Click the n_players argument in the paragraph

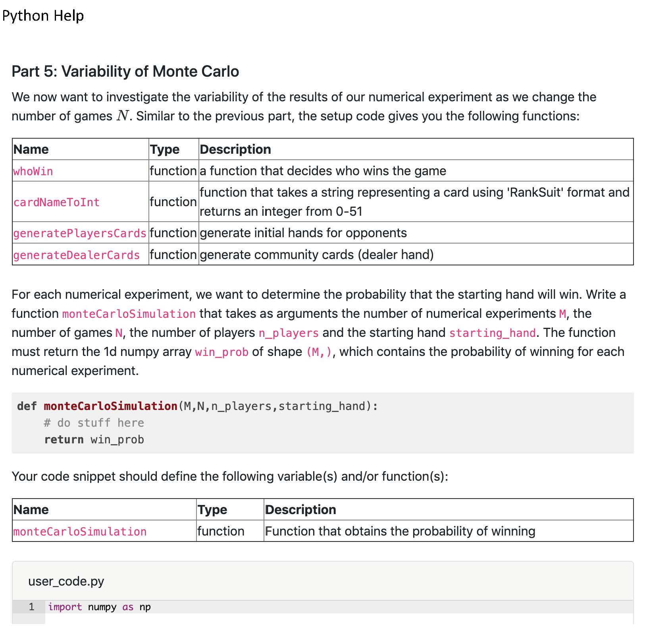click(x=289, y=333)
